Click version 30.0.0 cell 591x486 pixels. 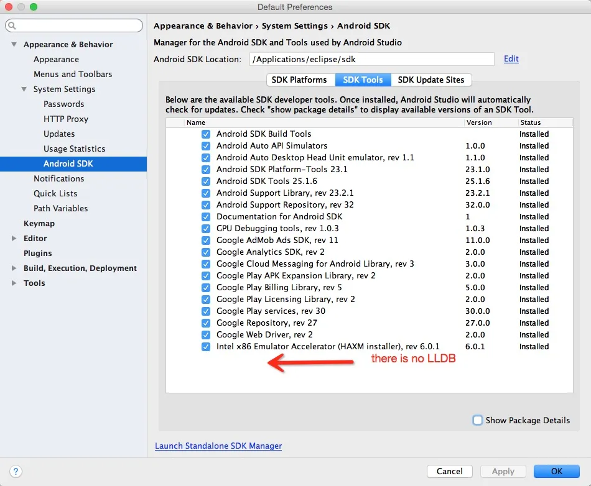click(478, 311)
